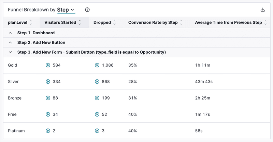273x142 pixels.
Task: Play Free dropped replay icon
Action: coord(97,114)
